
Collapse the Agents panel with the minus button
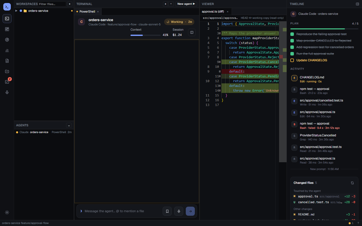coord(69,125)
